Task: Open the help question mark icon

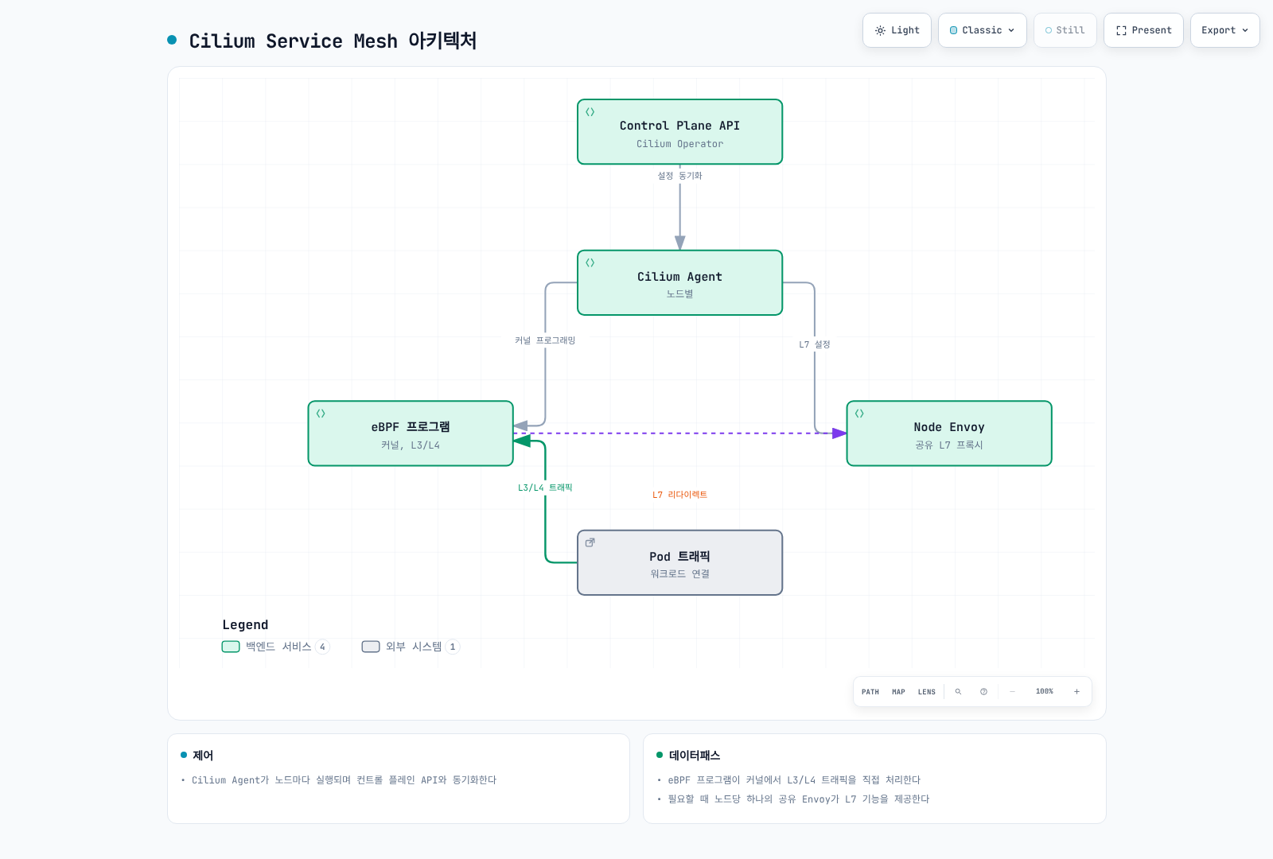Action: point(983,692)
